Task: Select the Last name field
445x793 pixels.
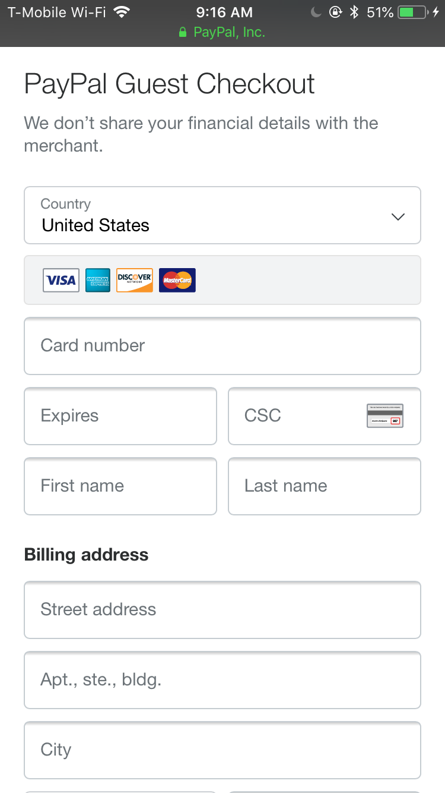Action: (x=325, y=486)
